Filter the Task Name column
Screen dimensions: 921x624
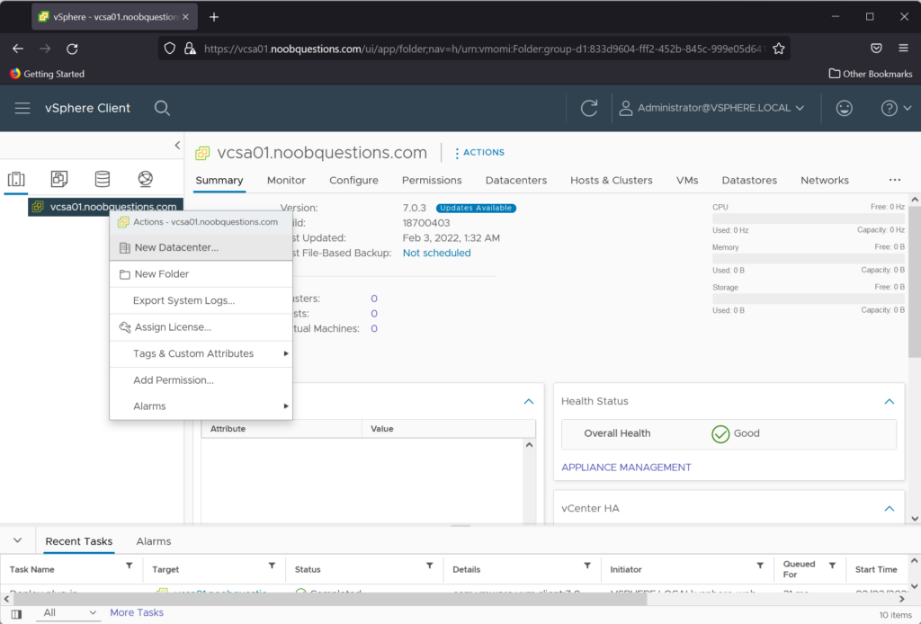pos(130,566)
